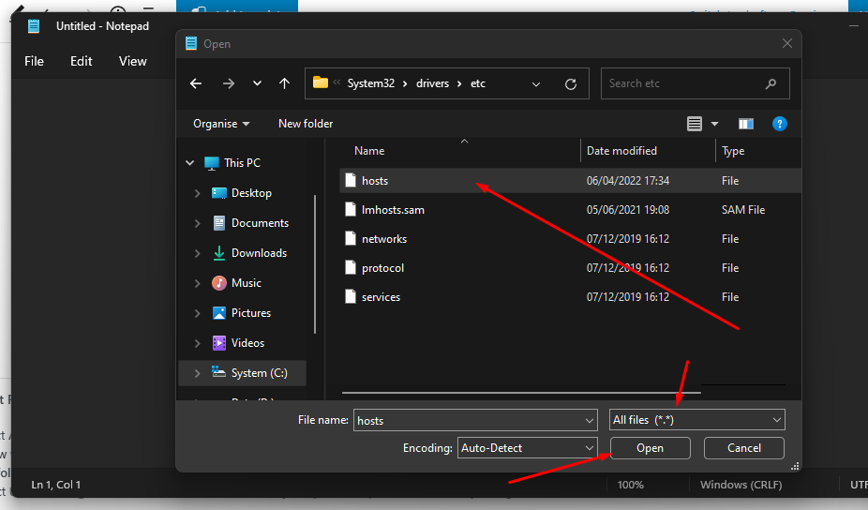Expand the Downloads tree node

[197, 253]
